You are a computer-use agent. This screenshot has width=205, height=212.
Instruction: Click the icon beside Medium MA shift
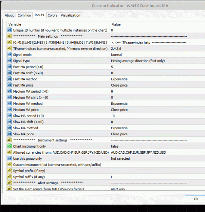pos(10,97)
